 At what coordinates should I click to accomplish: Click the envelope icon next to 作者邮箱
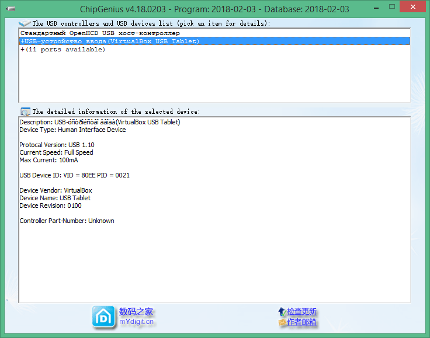pyautogui.click(x=282, y=322)
